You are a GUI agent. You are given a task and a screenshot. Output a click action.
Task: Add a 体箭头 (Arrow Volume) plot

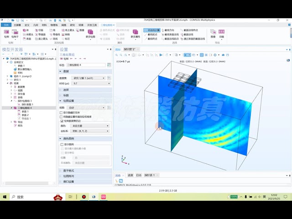[28, 35]
